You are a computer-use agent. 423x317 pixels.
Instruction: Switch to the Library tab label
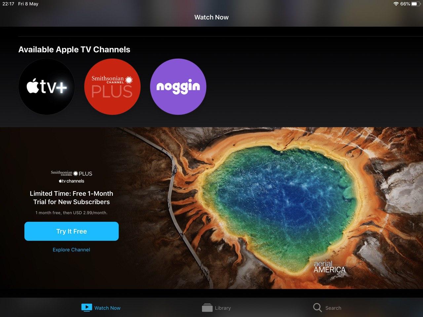[x=223, y=308]
